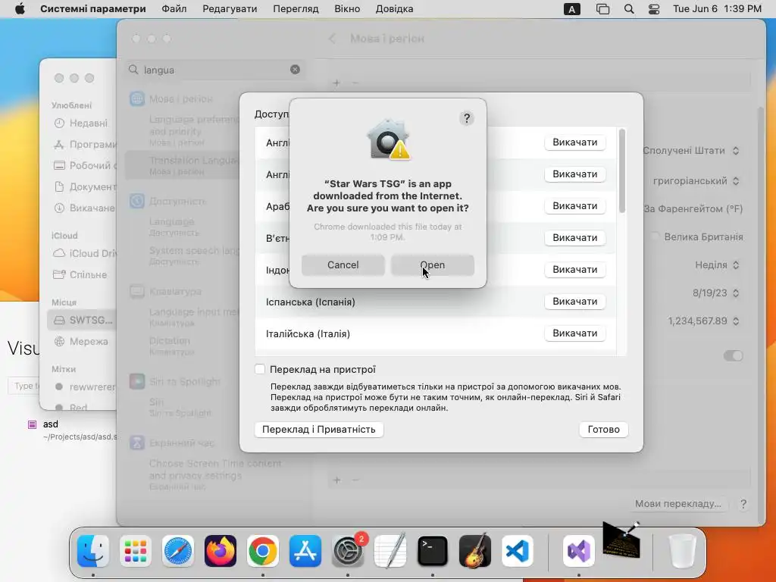Select the language list scrollbar

(x=622, y=171)
